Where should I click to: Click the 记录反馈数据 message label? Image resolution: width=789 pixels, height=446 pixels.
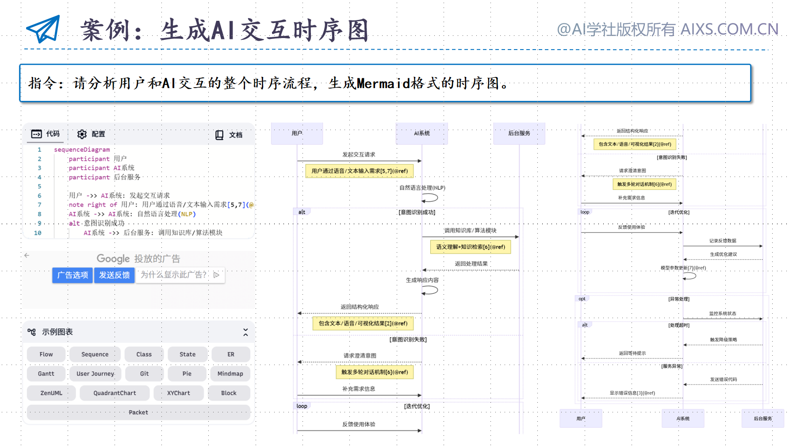coord(723,241)
